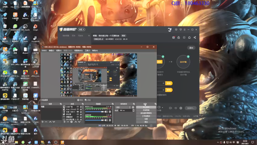Click the share icon in 直播伴侣
Image resolution: width=257 pixels, height=145 pixels.
click(x=195, y=37)
